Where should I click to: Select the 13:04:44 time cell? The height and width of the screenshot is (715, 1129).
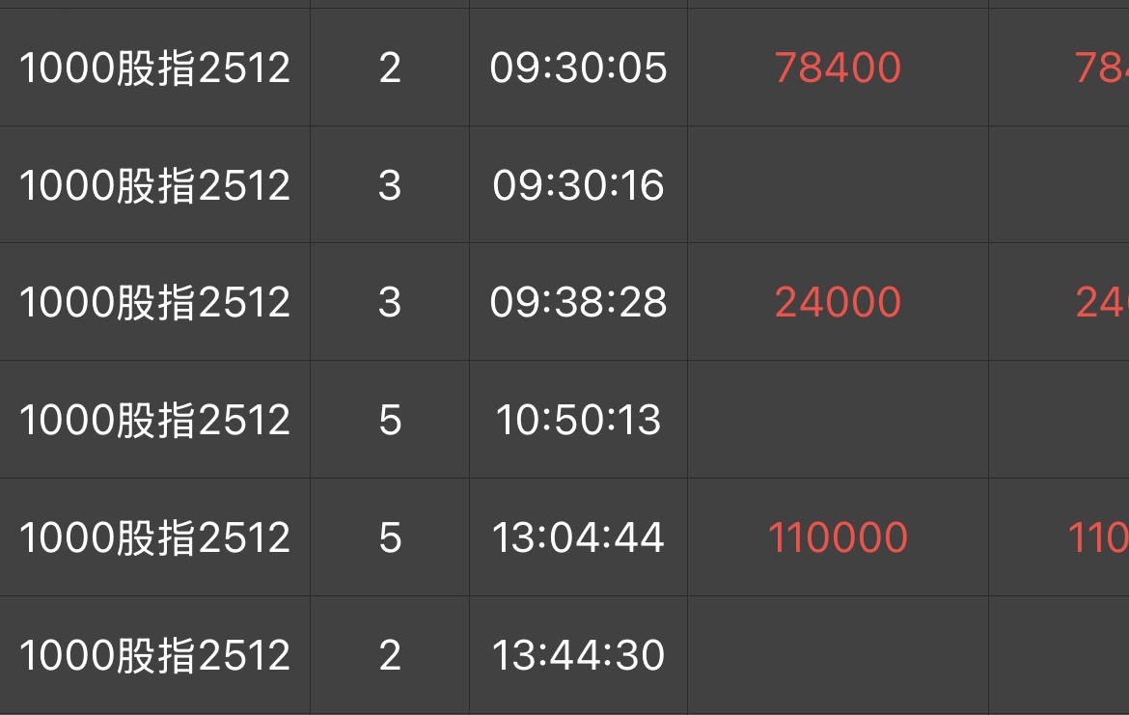click(x=578, y=537)
